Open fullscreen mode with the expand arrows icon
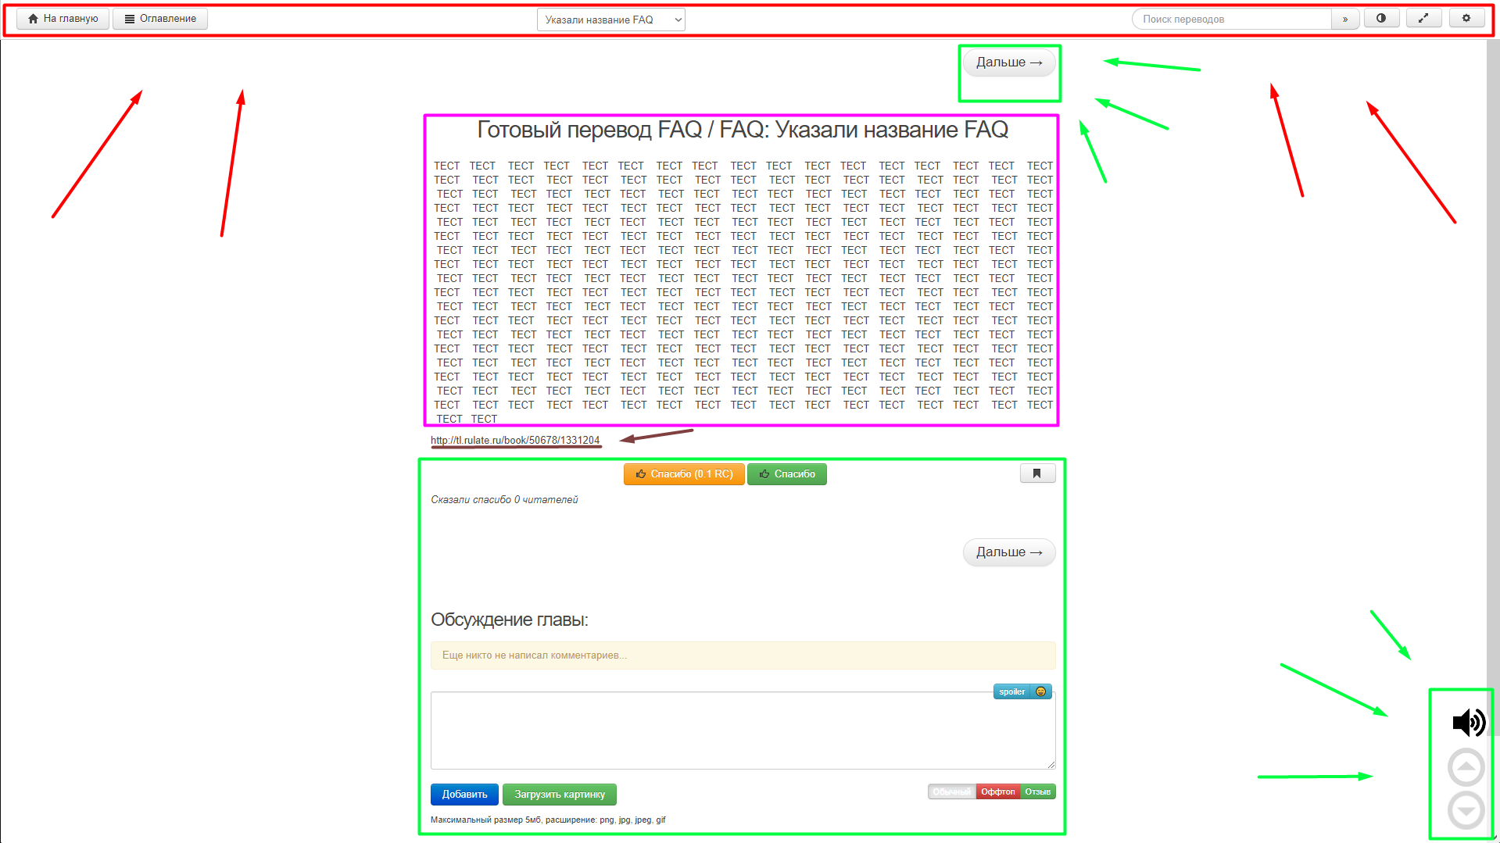The image size is (1500, 843). click(1423, 19)
